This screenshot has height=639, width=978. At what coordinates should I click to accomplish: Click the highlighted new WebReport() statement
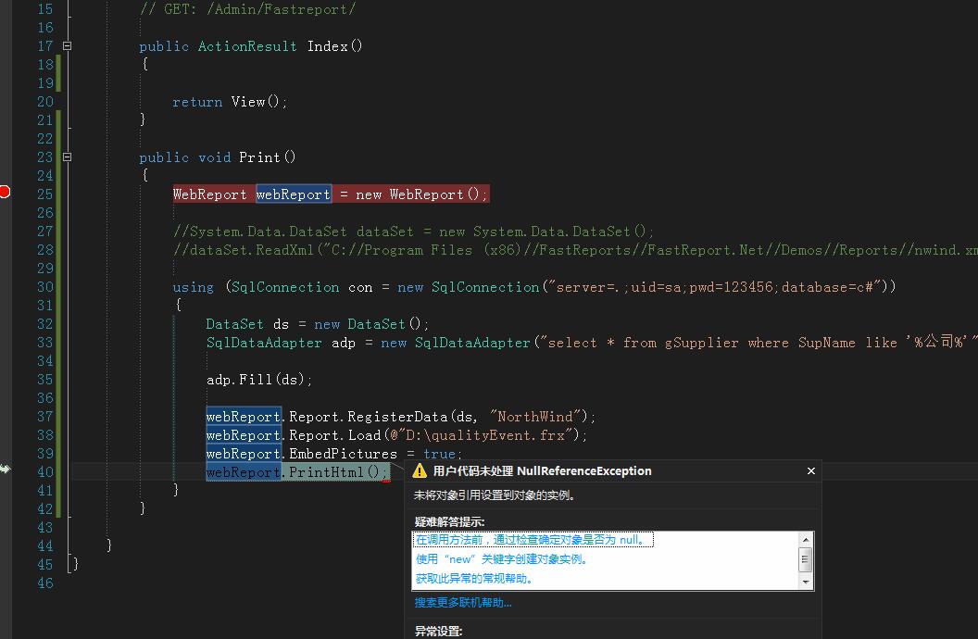tap(331, 194)
